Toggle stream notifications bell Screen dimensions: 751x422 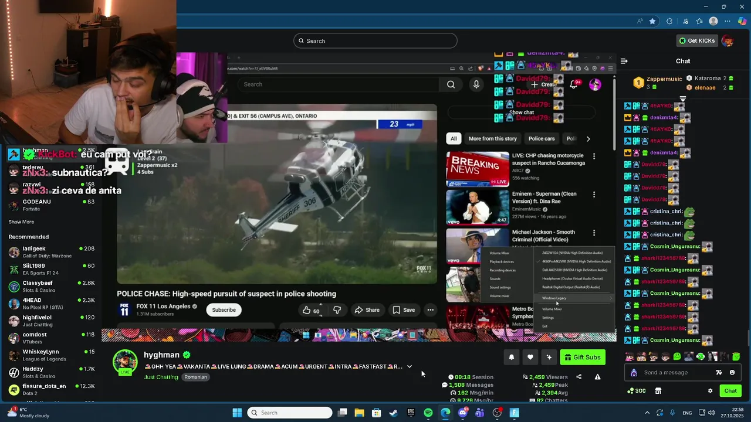511,358
